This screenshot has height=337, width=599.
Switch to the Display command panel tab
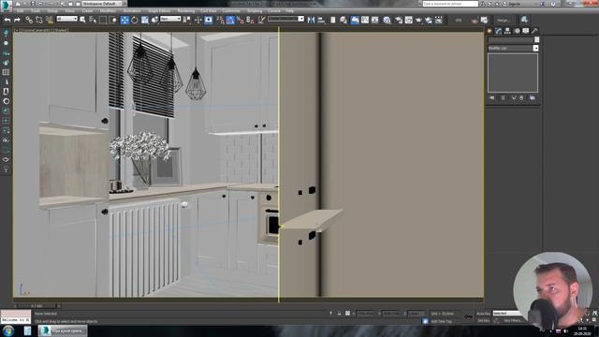[x=526, y=31]
